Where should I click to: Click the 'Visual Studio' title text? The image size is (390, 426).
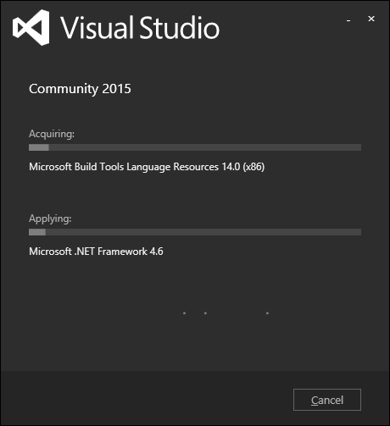[140, 27]
